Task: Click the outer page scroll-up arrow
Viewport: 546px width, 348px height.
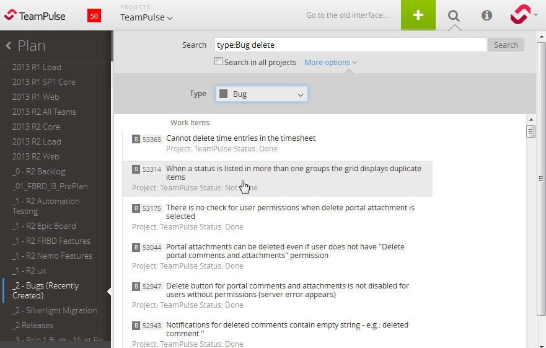Action: point(541,36)
